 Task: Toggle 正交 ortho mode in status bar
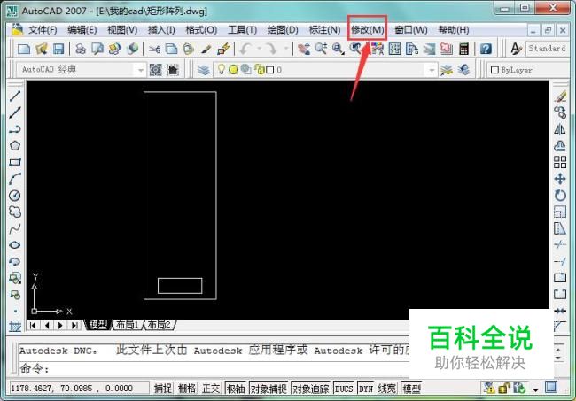211,389
